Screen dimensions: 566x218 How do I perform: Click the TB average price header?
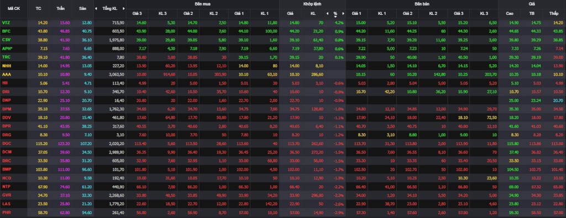(531, 14)
